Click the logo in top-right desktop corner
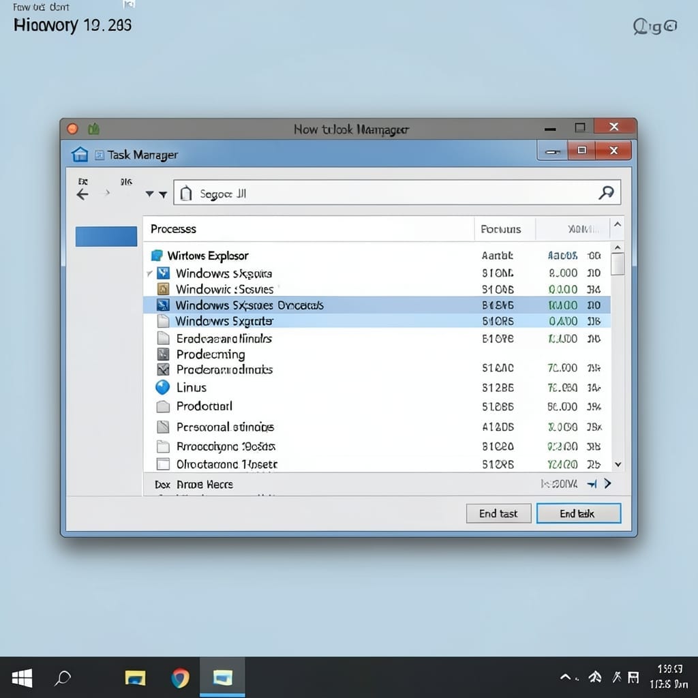 click(655, 27)
